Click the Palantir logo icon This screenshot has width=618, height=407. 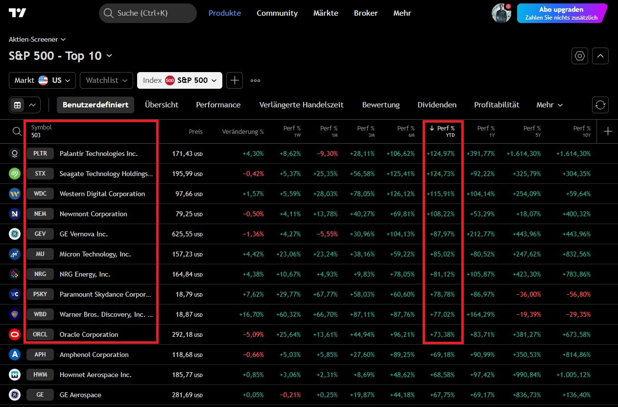(15, 153)
